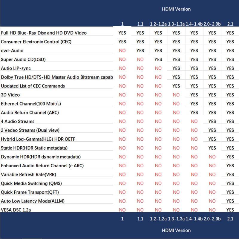Viewport: 239px width, 239px height.
Task: Select the 1.1 column header in the top row
Action: pos(140,24)
